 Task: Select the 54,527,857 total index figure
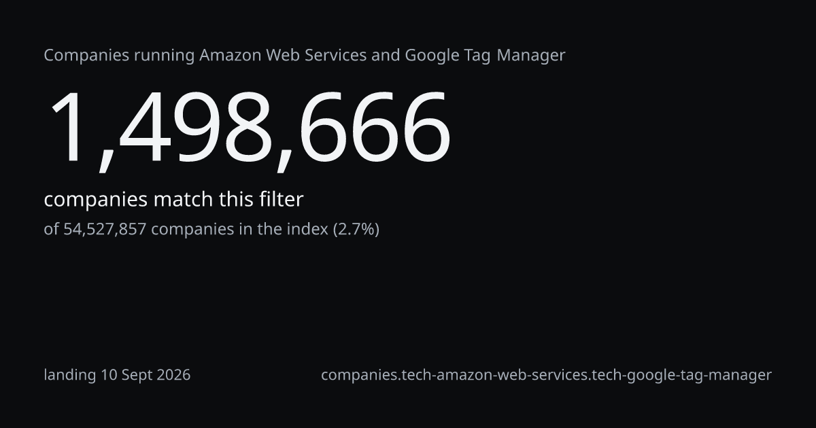(105, 229)
